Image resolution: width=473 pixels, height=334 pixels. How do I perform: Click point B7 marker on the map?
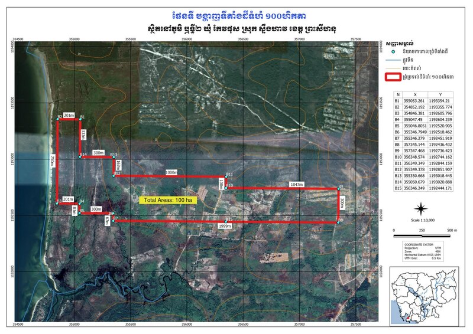tap(114, 221)
